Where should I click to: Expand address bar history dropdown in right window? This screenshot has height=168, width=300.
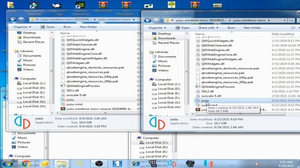pyautogui.click(x=285, y=20)
